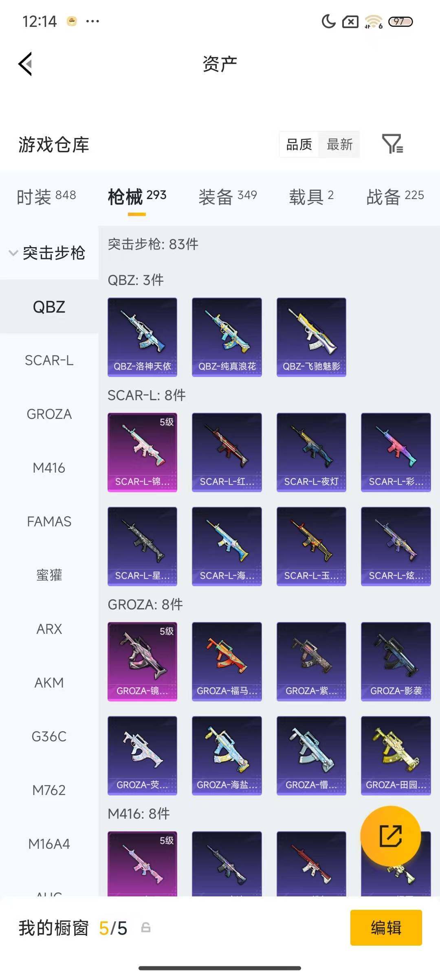Select the QBZ-飞驰魅影 weapon skin
Viewport: 440px width, 977px height.
point(311,337)
